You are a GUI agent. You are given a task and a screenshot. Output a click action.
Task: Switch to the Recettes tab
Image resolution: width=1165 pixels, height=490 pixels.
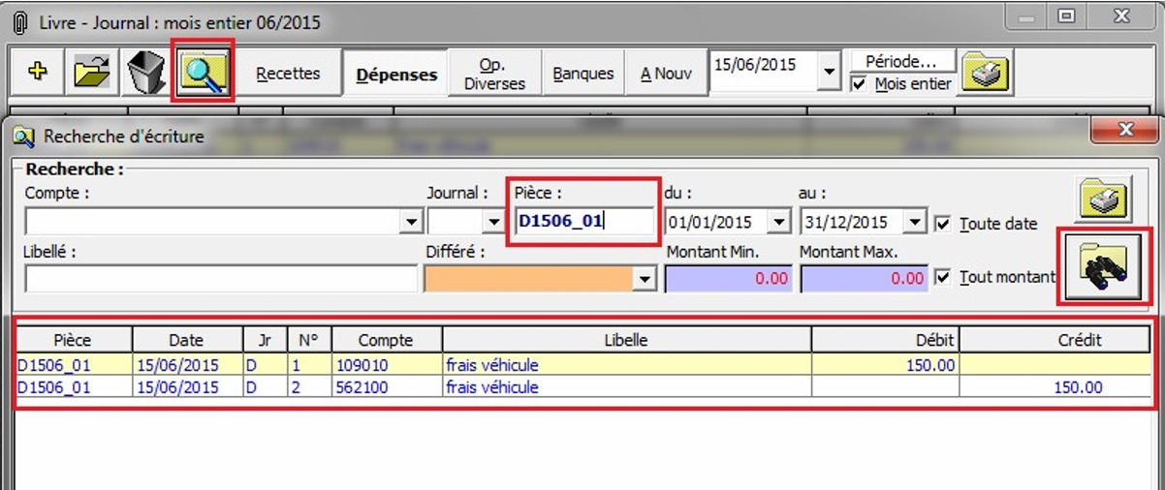(288, 74)
